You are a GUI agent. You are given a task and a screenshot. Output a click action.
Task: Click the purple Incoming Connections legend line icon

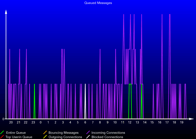(88, 133)
